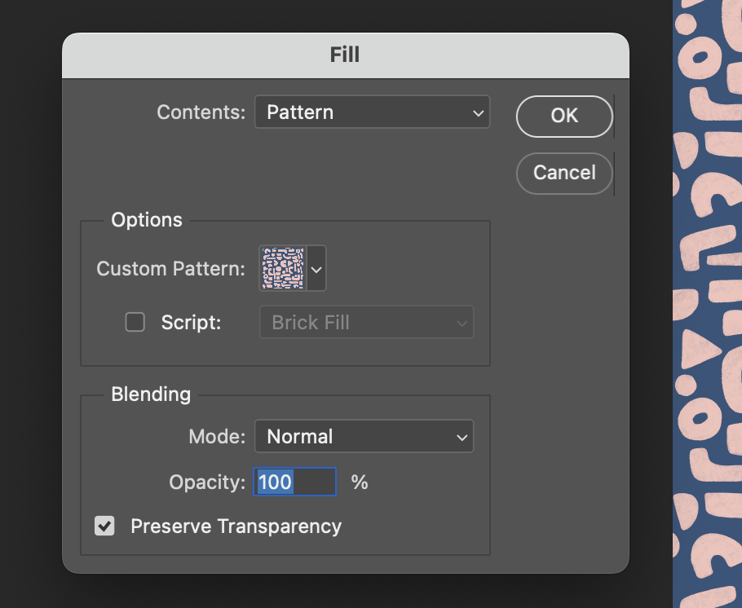Screen dimensions: 742x608
Task: Click the Contents label
Action: coord(200,112)
